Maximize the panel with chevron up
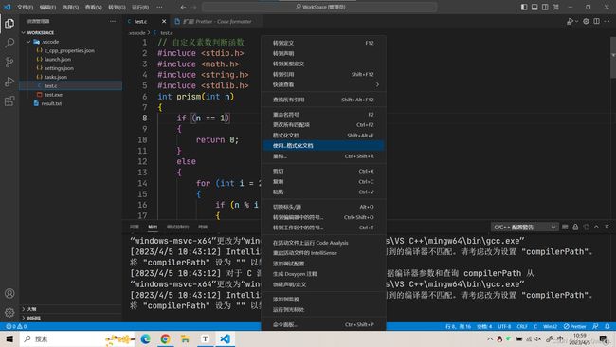 [596, 227]
